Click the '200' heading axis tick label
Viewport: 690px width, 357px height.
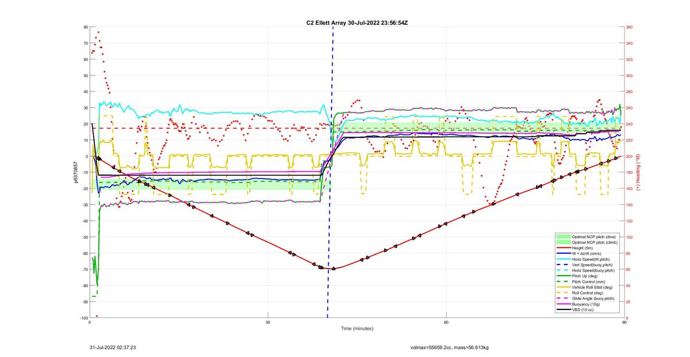point(630,156)
